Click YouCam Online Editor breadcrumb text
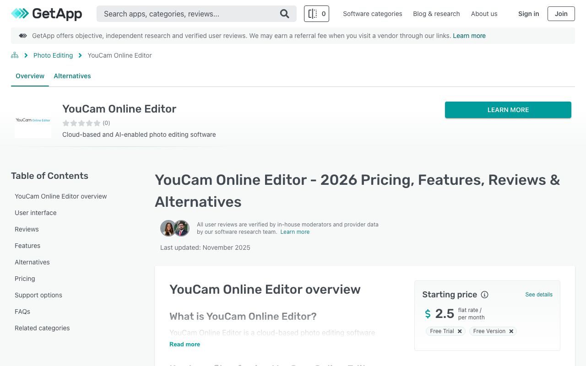This screenshot has height=366, width=586. click(119, 55)
